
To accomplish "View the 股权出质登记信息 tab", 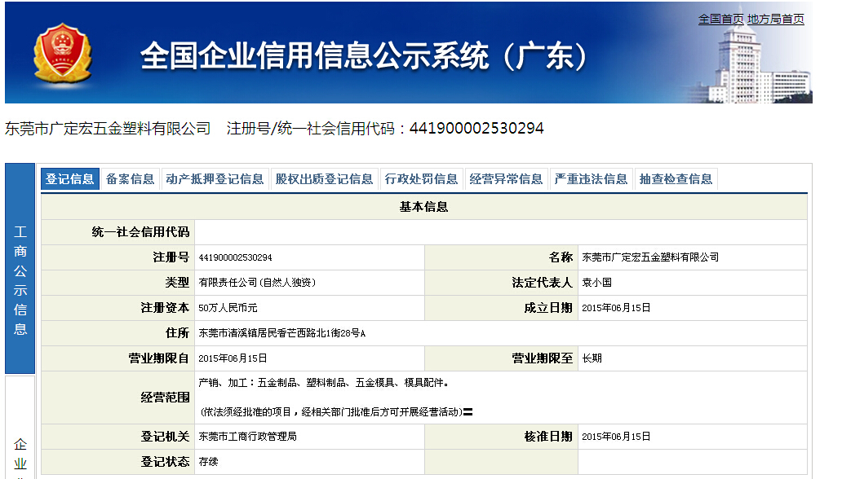I will [x=324, y=179].
